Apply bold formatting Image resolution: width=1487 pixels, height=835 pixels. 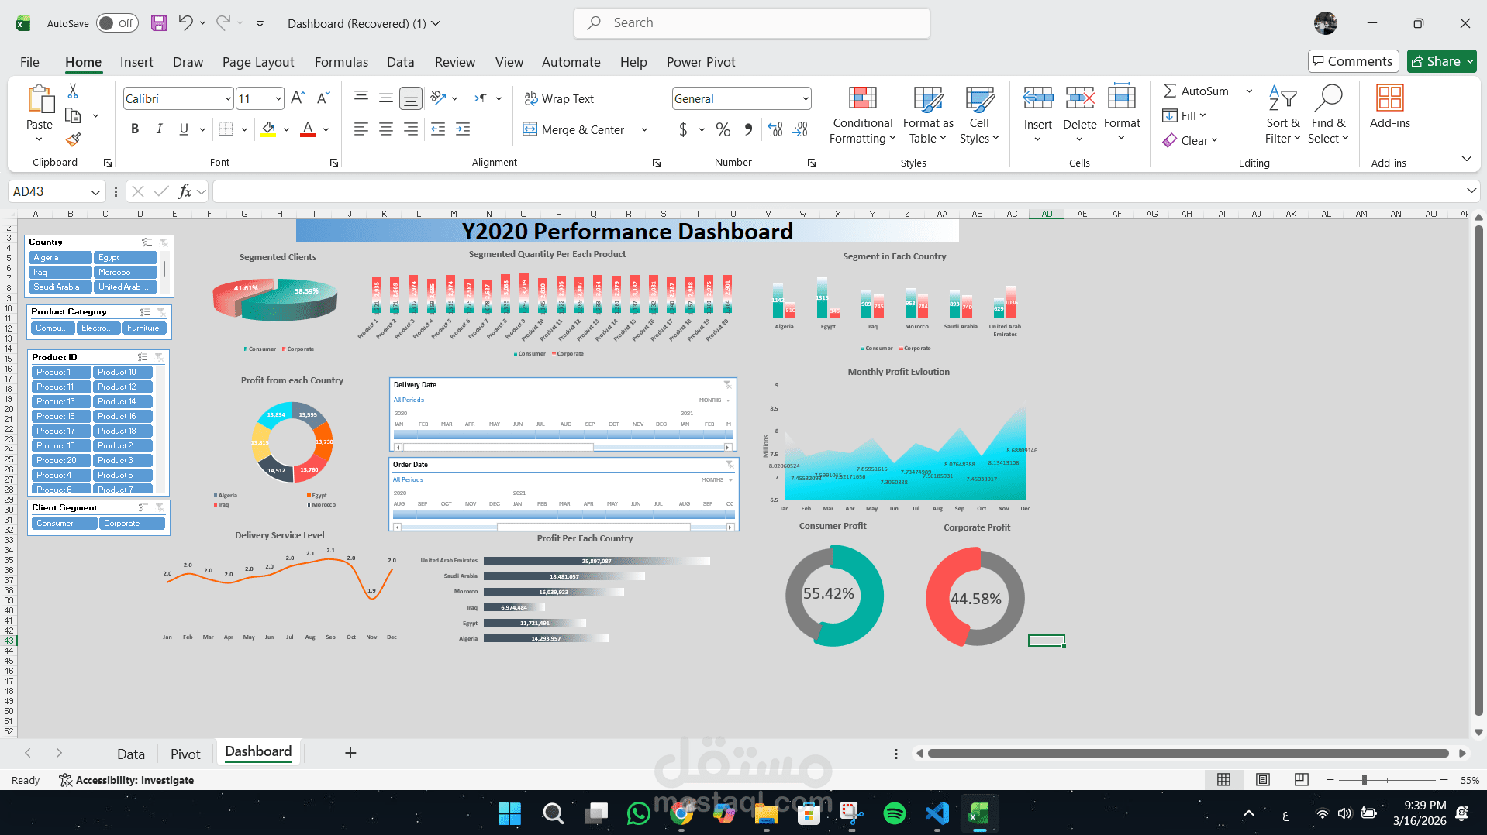pos(135,129)
